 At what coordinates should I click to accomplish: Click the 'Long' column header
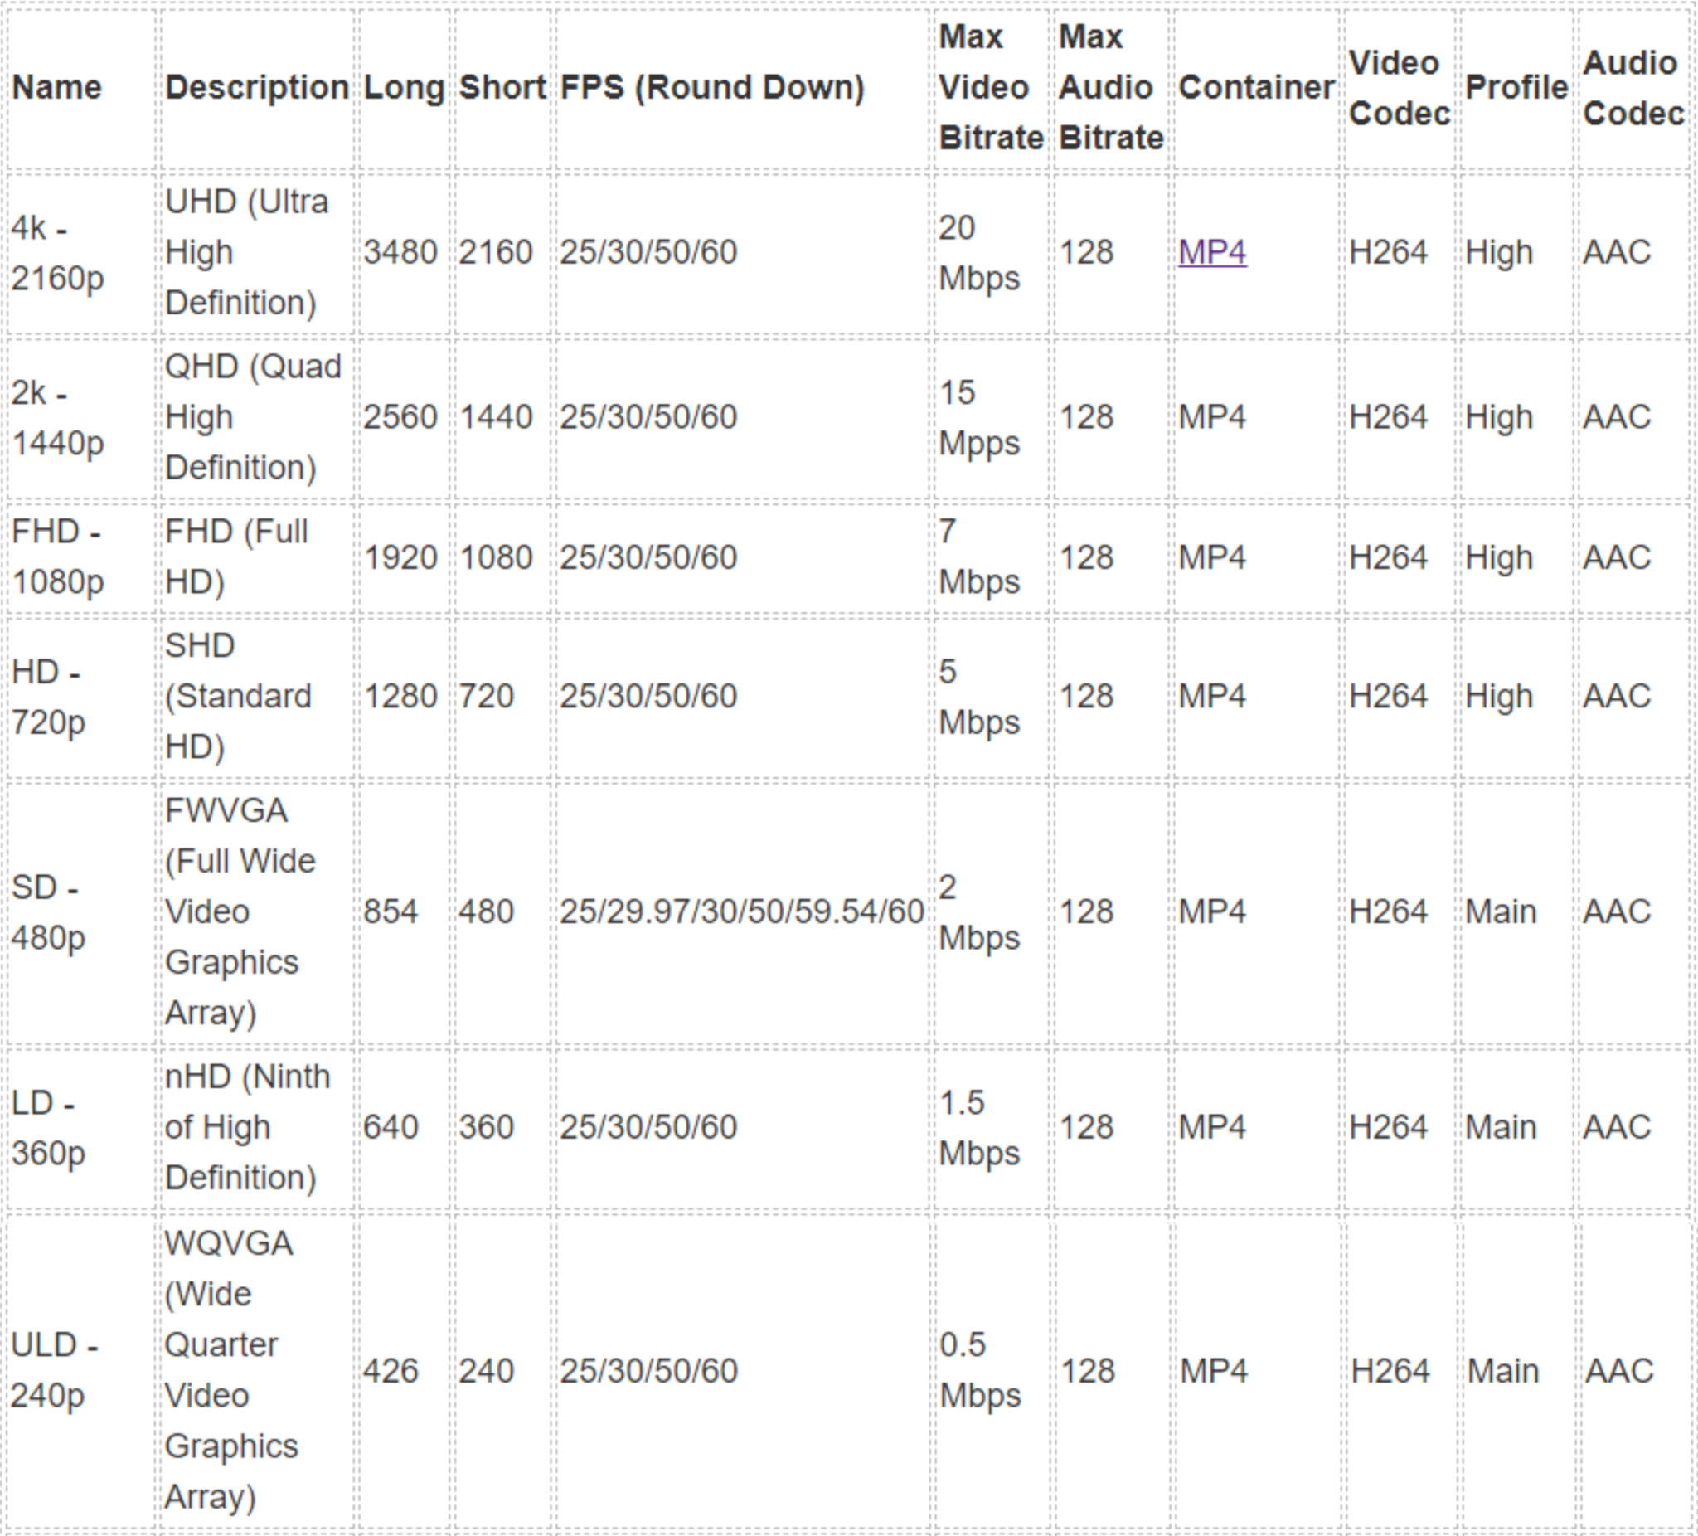click(x=404, y=88)
